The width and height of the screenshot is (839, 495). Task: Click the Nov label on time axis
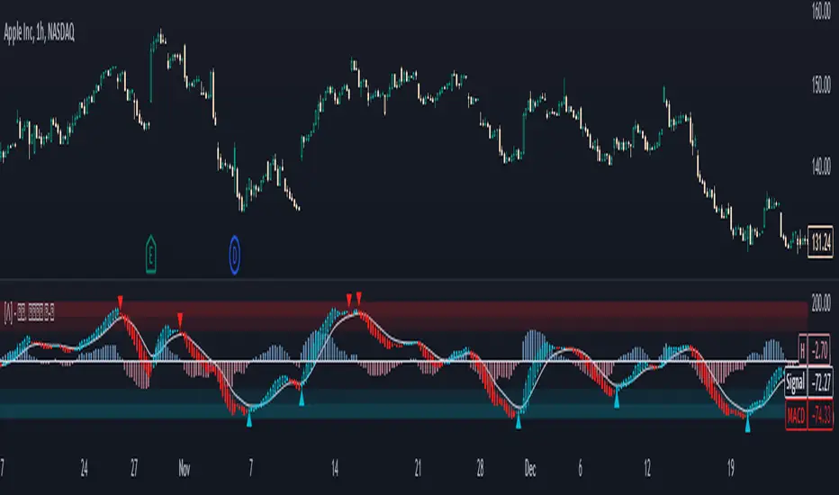coord(184,469)
